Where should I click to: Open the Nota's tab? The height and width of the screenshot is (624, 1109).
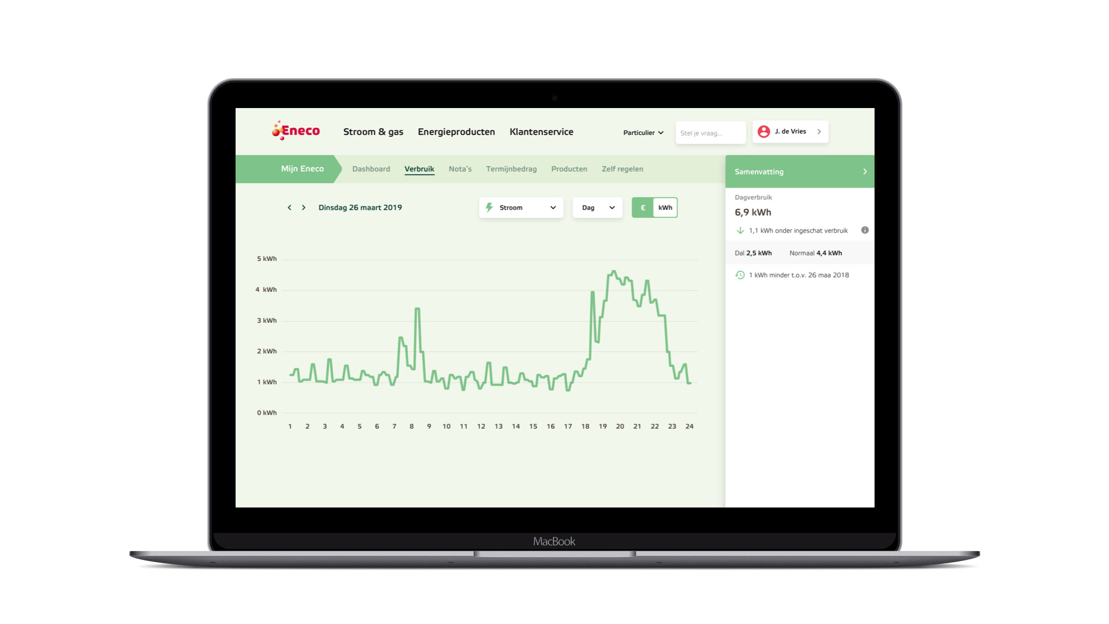460,169
